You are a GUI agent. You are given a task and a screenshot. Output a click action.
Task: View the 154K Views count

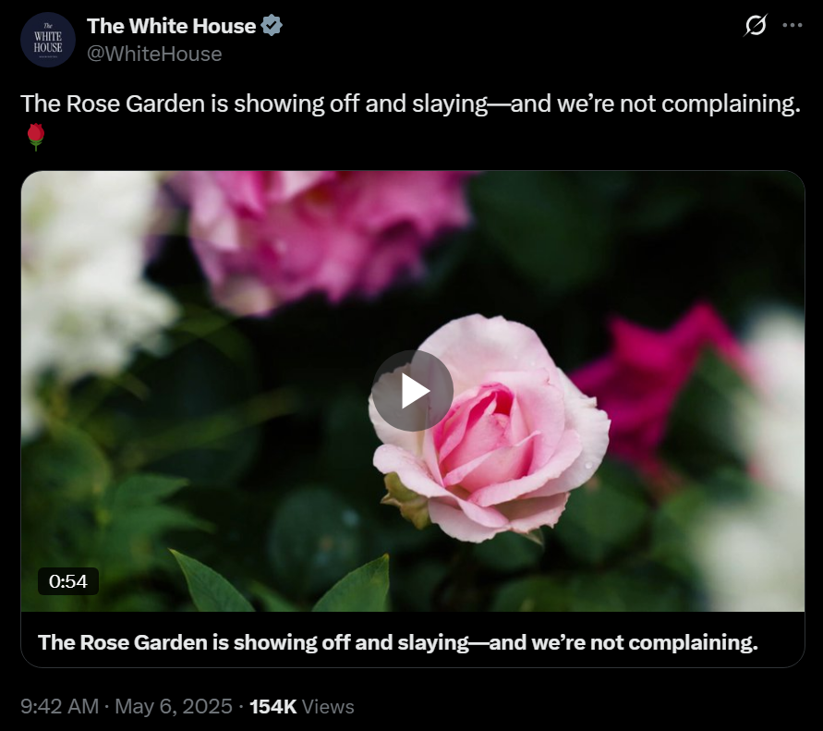click(x=302, y=707)
